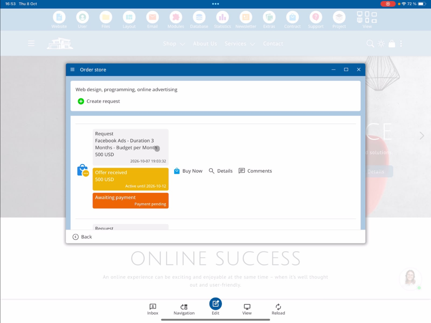Toggle light/dark mode sun icon
Image resolution: width=431 pixels, height=323 pixels.
point(381,44)
